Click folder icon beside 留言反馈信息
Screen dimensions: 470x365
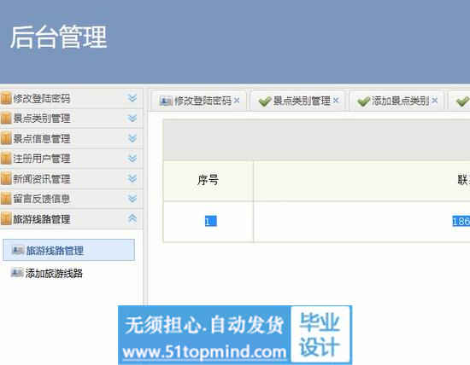[x=6, y=199]
